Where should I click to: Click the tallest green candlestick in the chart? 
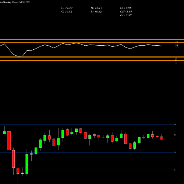[x=27, y=164]
